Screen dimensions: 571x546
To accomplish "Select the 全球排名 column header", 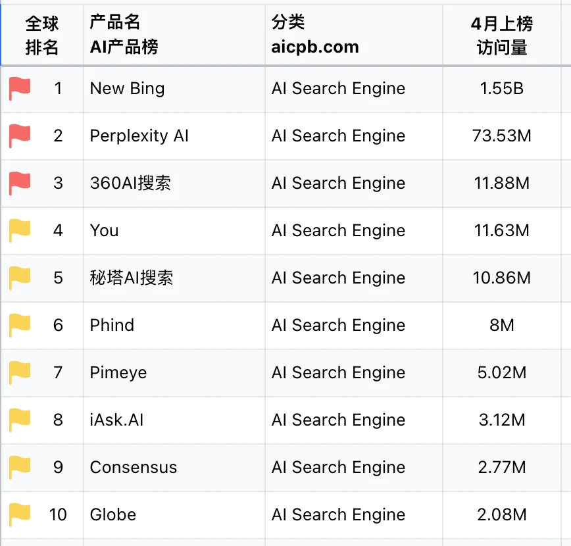I will 42,36.
